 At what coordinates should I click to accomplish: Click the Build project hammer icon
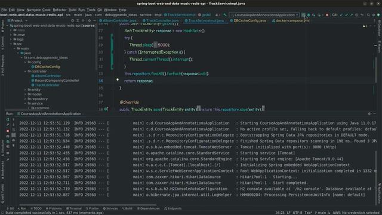point(225,15)
